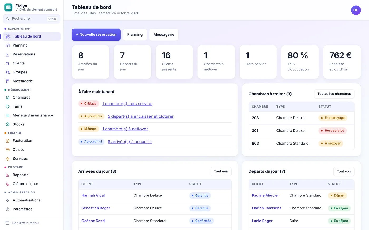The height and width of the screenshot is (230, 369).
Task: Go to Clients in the sidebar
Action: (x=32, y=63)
